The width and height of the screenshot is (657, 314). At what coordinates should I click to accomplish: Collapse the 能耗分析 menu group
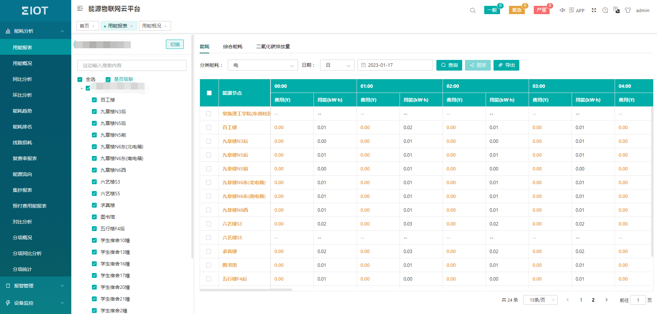tap(62, 31)
